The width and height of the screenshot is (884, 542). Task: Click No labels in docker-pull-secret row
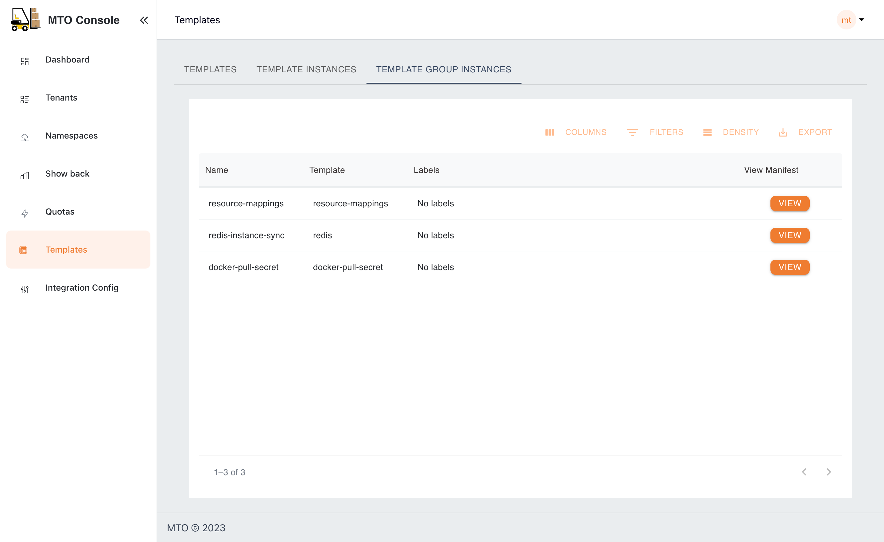point(435,267)
